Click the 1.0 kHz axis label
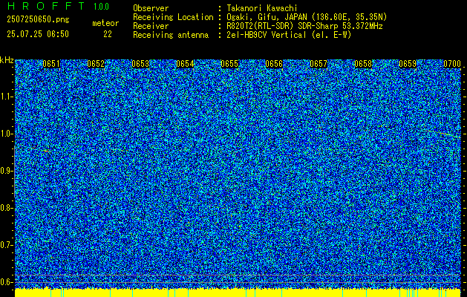This screenshot has height=297, width=467. (x=7, y=134)
